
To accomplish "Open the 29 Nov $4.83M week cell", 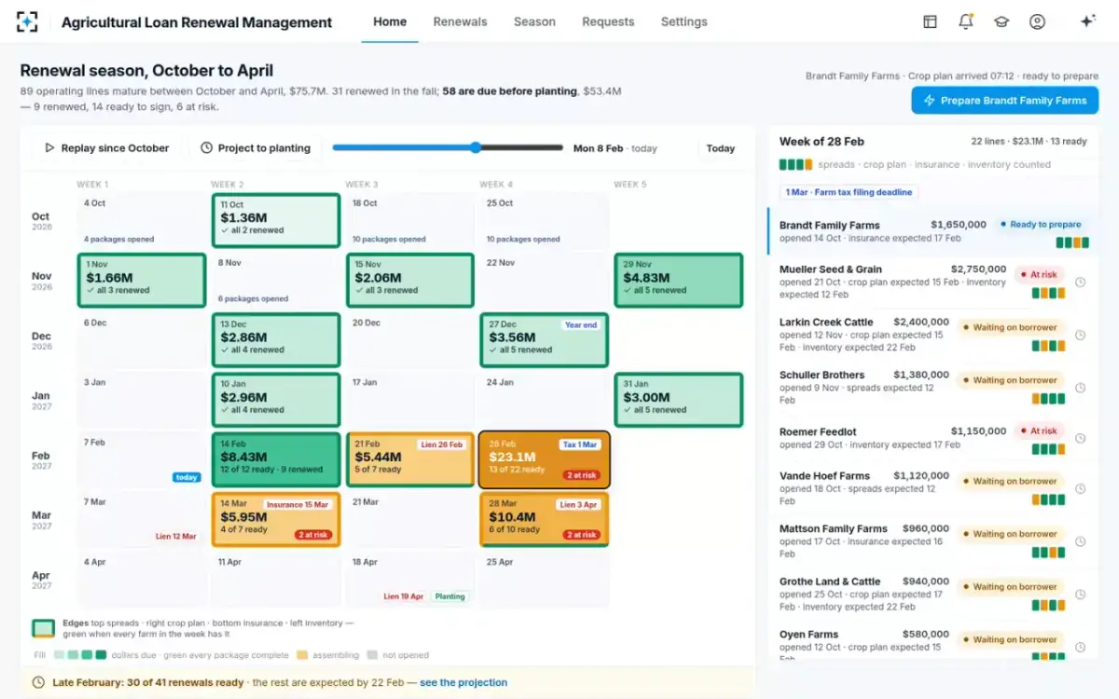I will (678, 281).
